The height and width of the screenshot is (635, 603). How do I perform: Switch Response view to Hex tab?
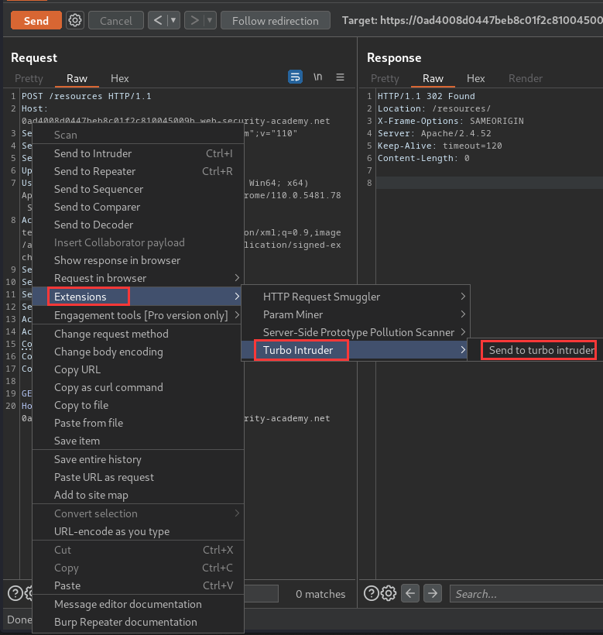(x=475, y=78)
